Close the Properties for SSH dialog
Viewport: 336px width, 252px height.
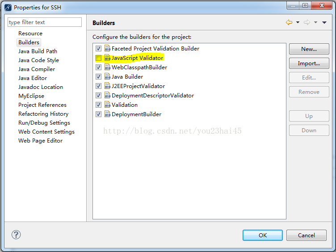(x=322, y=5)
